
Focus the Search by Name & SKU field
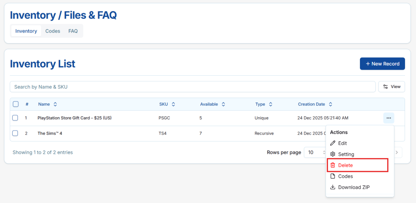(193, 87)
